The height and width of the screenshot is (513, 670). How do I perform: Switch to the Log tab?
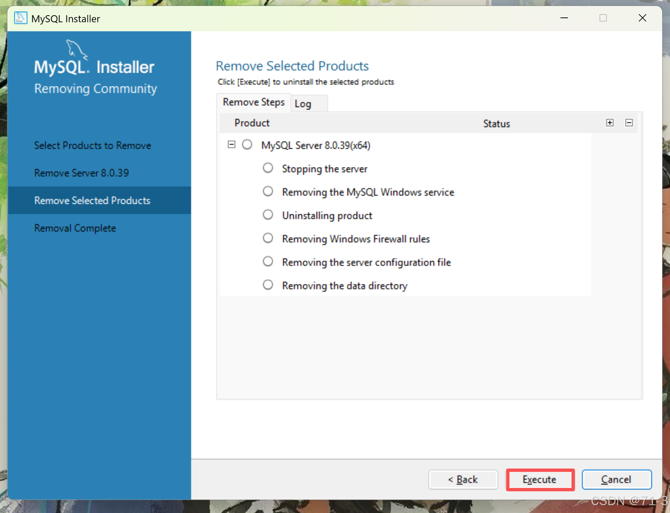coord(309,104)
